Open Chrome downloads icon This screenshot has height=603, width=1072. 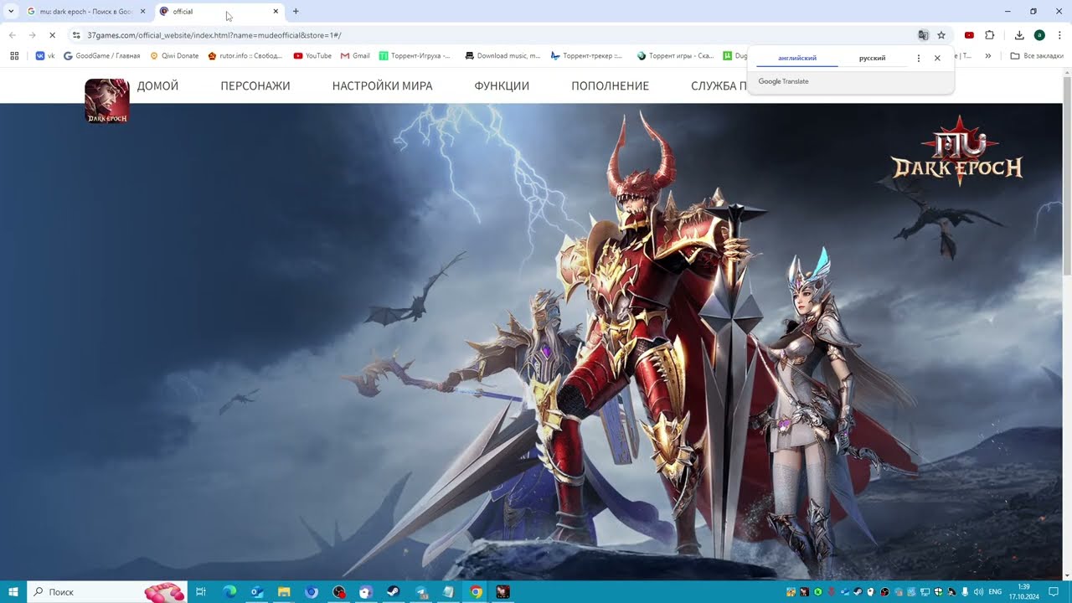coord(1019,35)
